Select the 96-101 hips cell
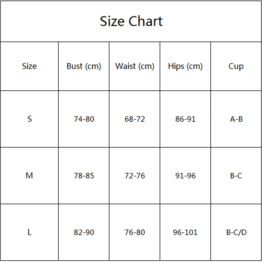The height and width of the screenshot is (262, 262). pos(185,232)
